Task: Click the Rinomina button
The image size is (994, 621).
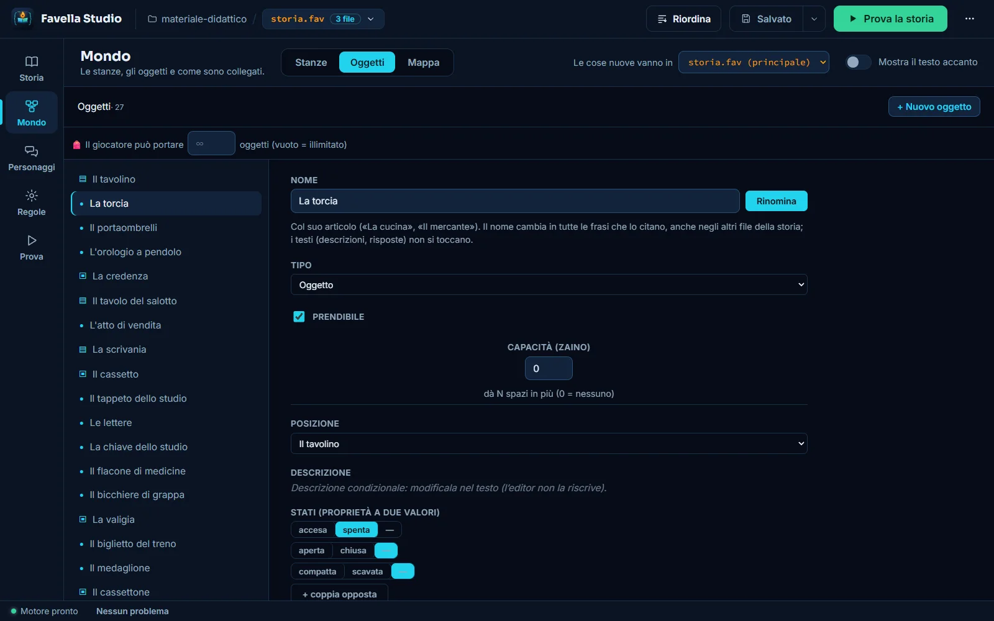Action: pyautogui.click(x=776, y=201)
